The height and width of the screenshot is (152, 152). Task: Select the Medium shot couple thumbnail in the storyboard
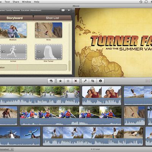pos(13,30)
